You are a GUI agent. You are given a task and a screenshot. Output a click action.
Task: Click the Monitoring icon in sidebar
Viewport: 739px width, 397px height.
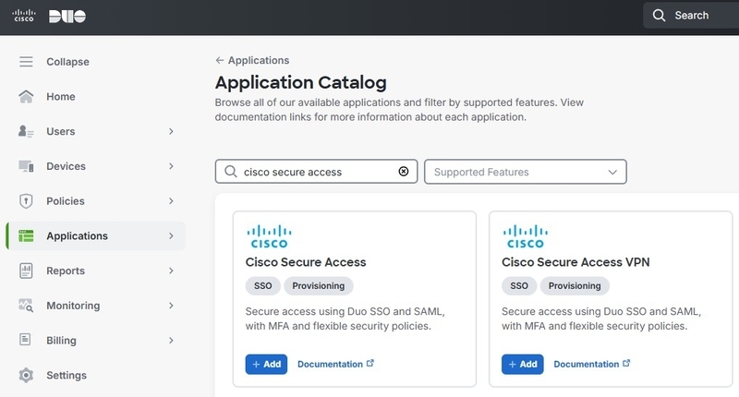tap(26, 306)
